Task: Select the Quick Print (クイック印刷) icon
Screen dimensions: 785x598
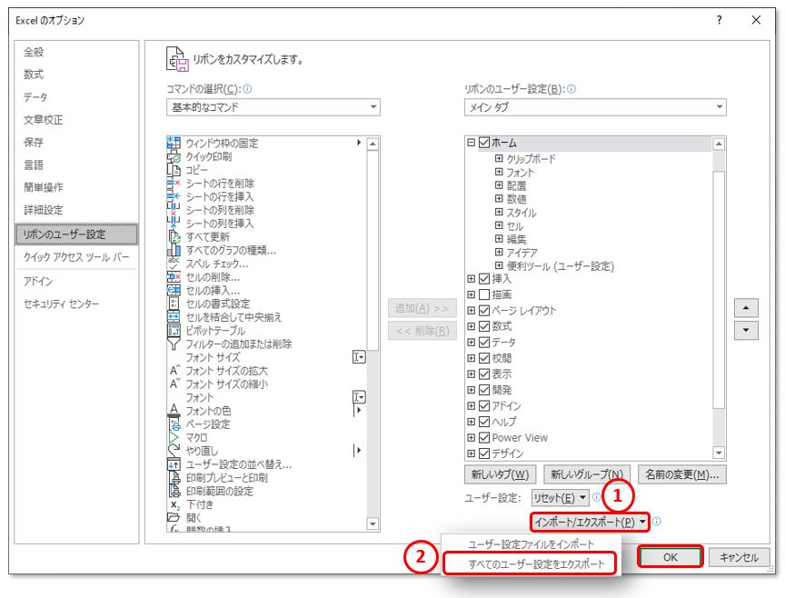Action: point(174,156)
